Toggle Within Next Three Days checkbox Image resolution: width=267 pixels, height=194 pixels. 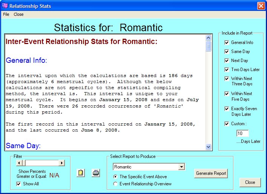(227, 79)
